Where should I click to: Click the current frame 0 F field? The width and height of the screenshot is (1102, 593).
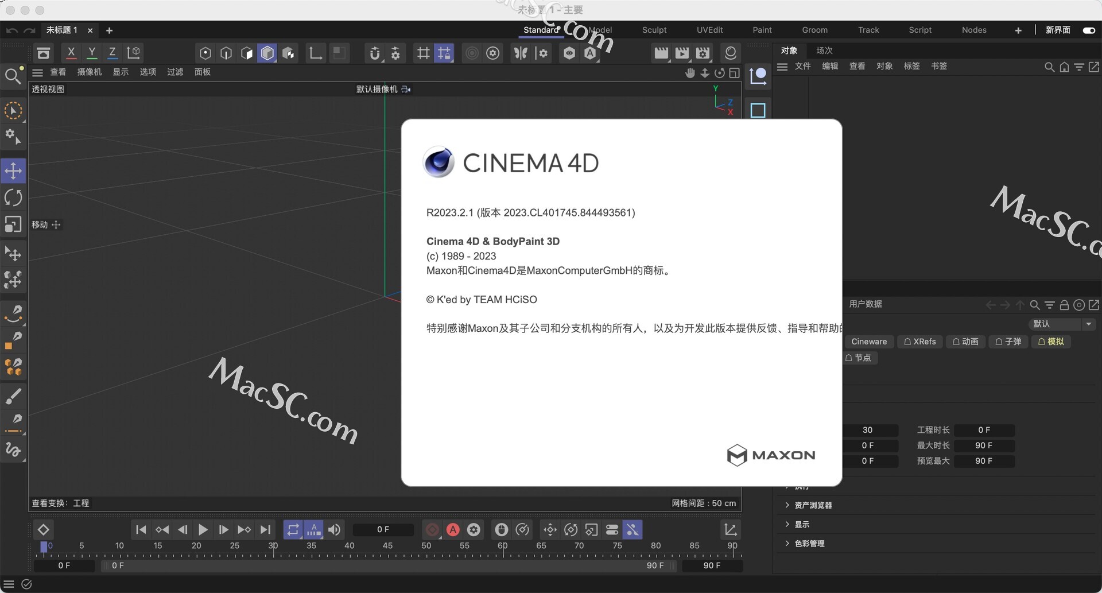pyautogui.click(x=383, y=529)
